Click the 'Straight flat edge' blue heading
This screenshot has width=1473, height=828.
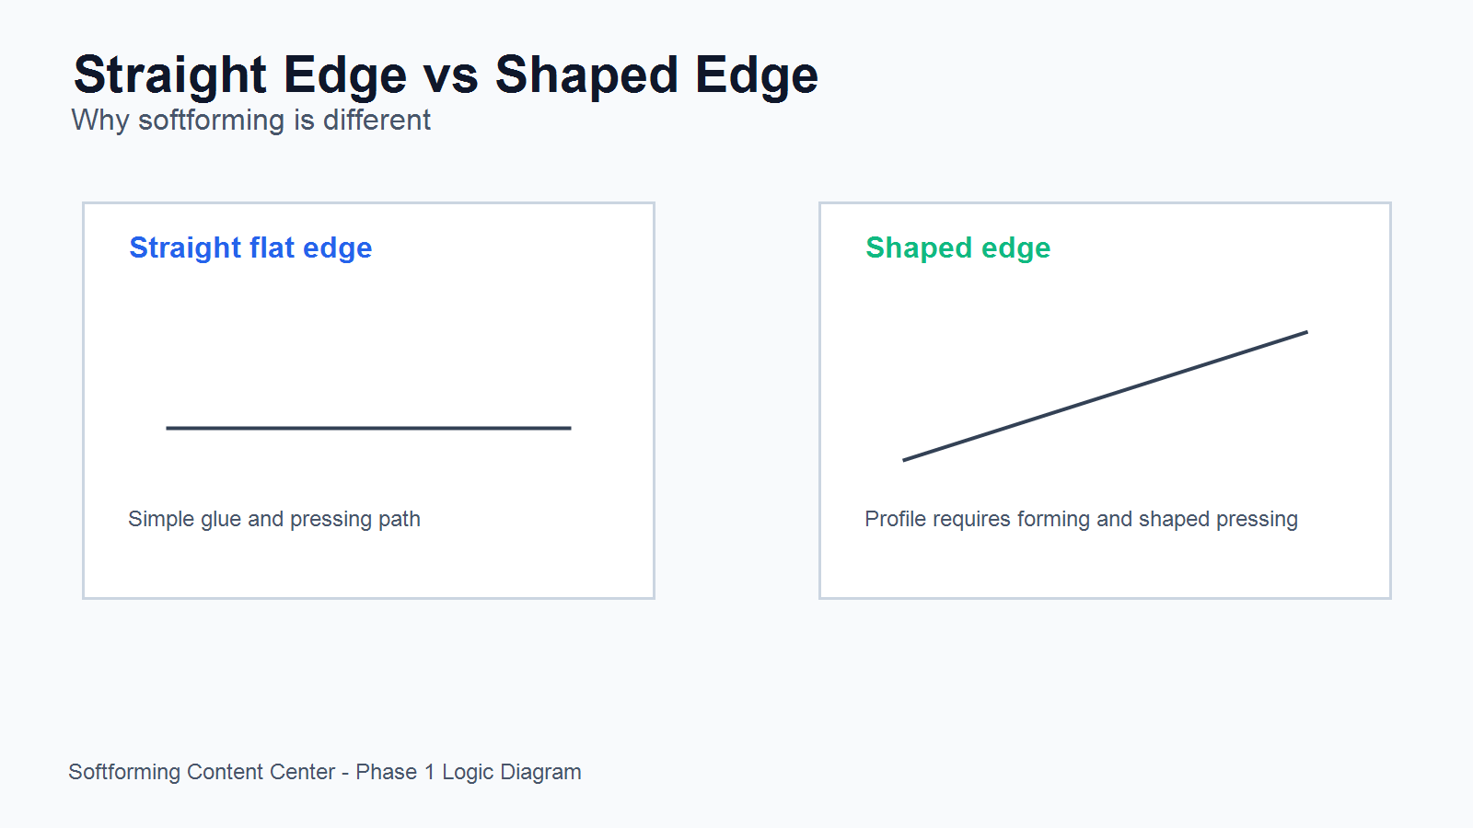click(250, 247)
